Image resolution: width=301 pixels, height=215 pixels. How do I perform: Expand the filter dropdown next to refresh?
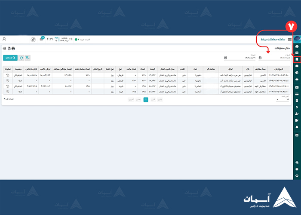click(28, 58)
